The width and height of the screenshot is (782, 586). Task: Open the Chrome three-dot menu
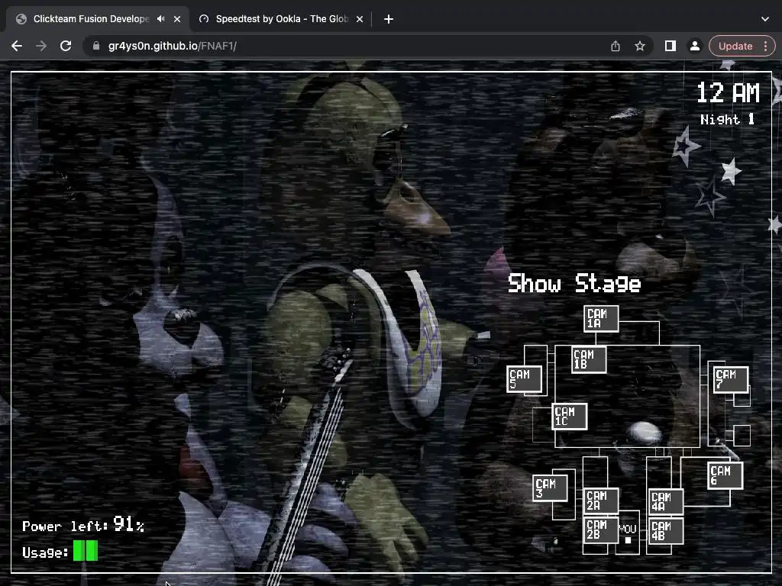[765, 46]
